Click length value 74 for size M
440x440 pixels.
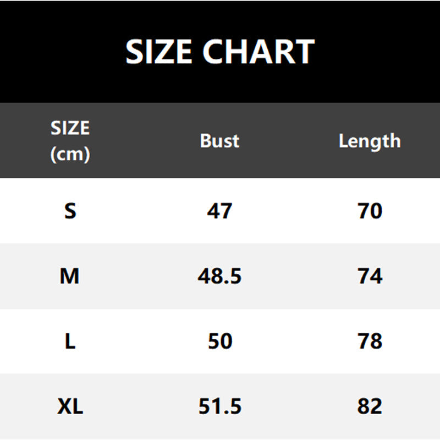(x=370, y=276)
